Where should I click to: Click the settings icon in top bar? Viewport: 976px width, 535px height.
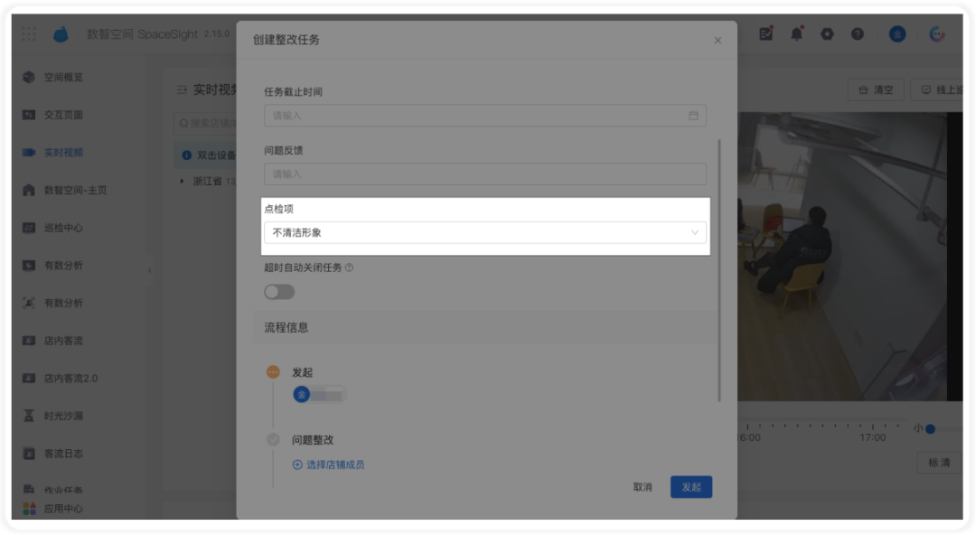pos(827,34)
